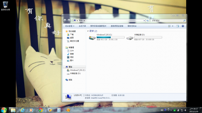Click the keyboard icon in system tray
The height and width of the screenshot is (113, 202).
coord(162,110)
